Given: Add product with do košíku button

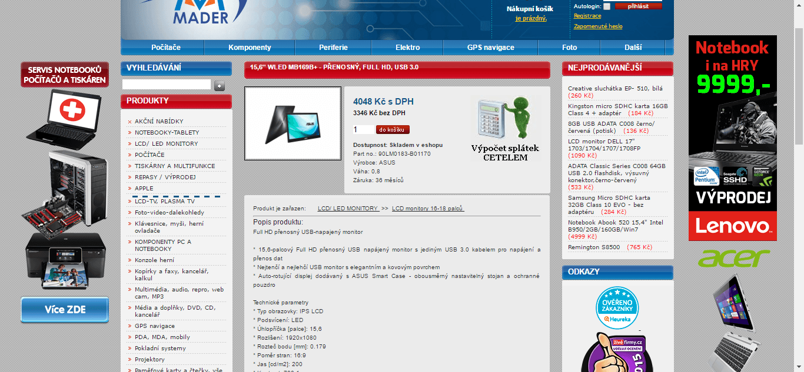Looking at the screenshot, I should click(393, 130).
